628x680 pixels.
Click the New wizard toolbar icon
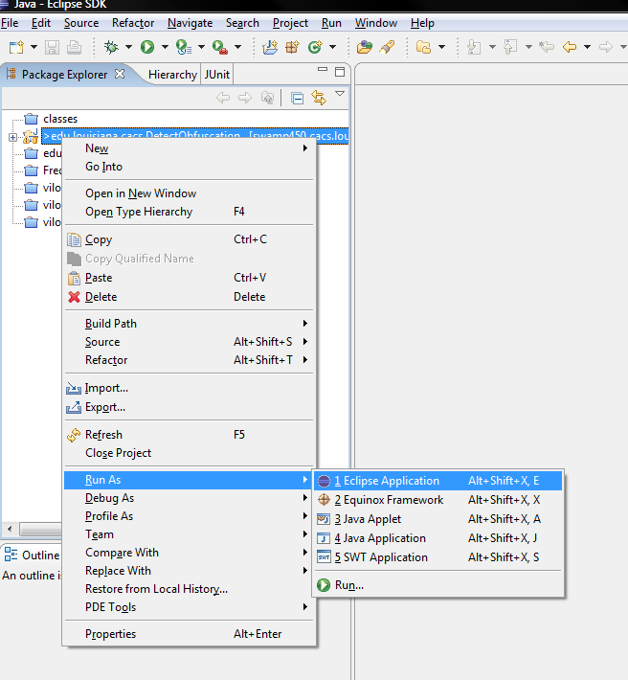(x=16, y=47)
